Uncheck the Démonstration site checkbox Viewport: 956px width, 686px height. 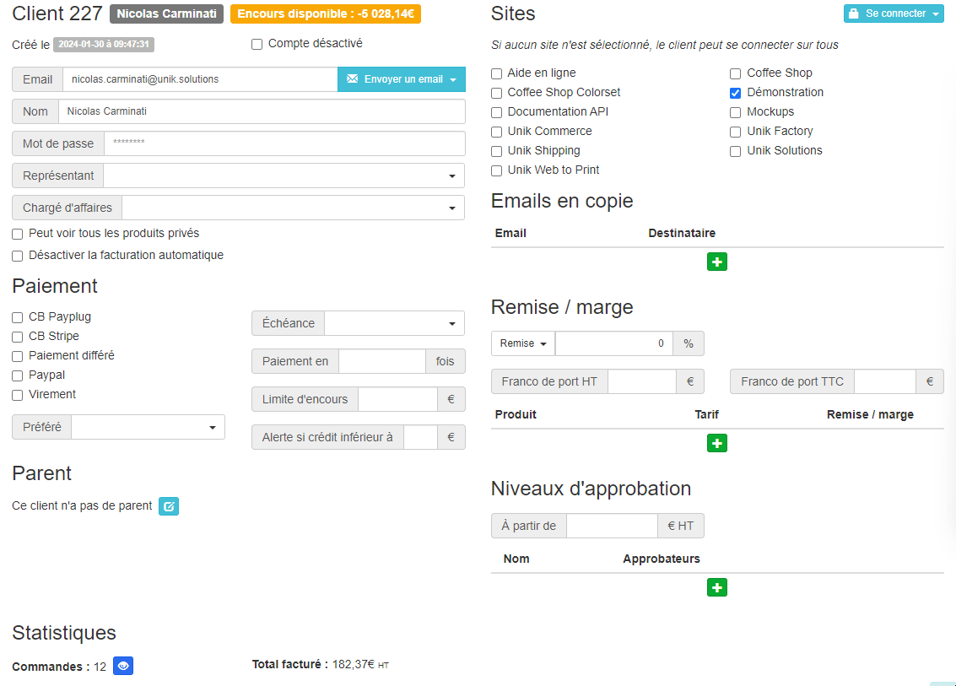(736, 93)
